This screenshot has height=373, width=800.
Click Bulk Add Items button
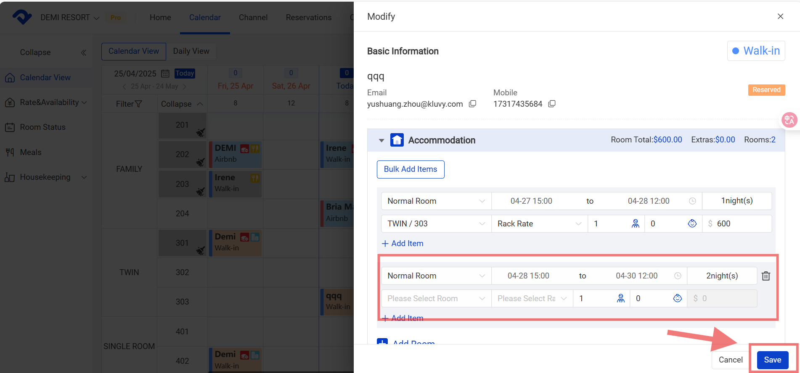[x=410, y=169]
